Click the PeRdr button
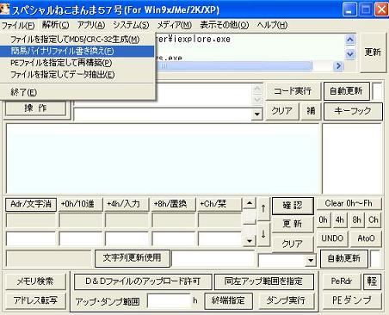This screenshot has width=389, height=315. pyautogui.click(x=342, y=281)
